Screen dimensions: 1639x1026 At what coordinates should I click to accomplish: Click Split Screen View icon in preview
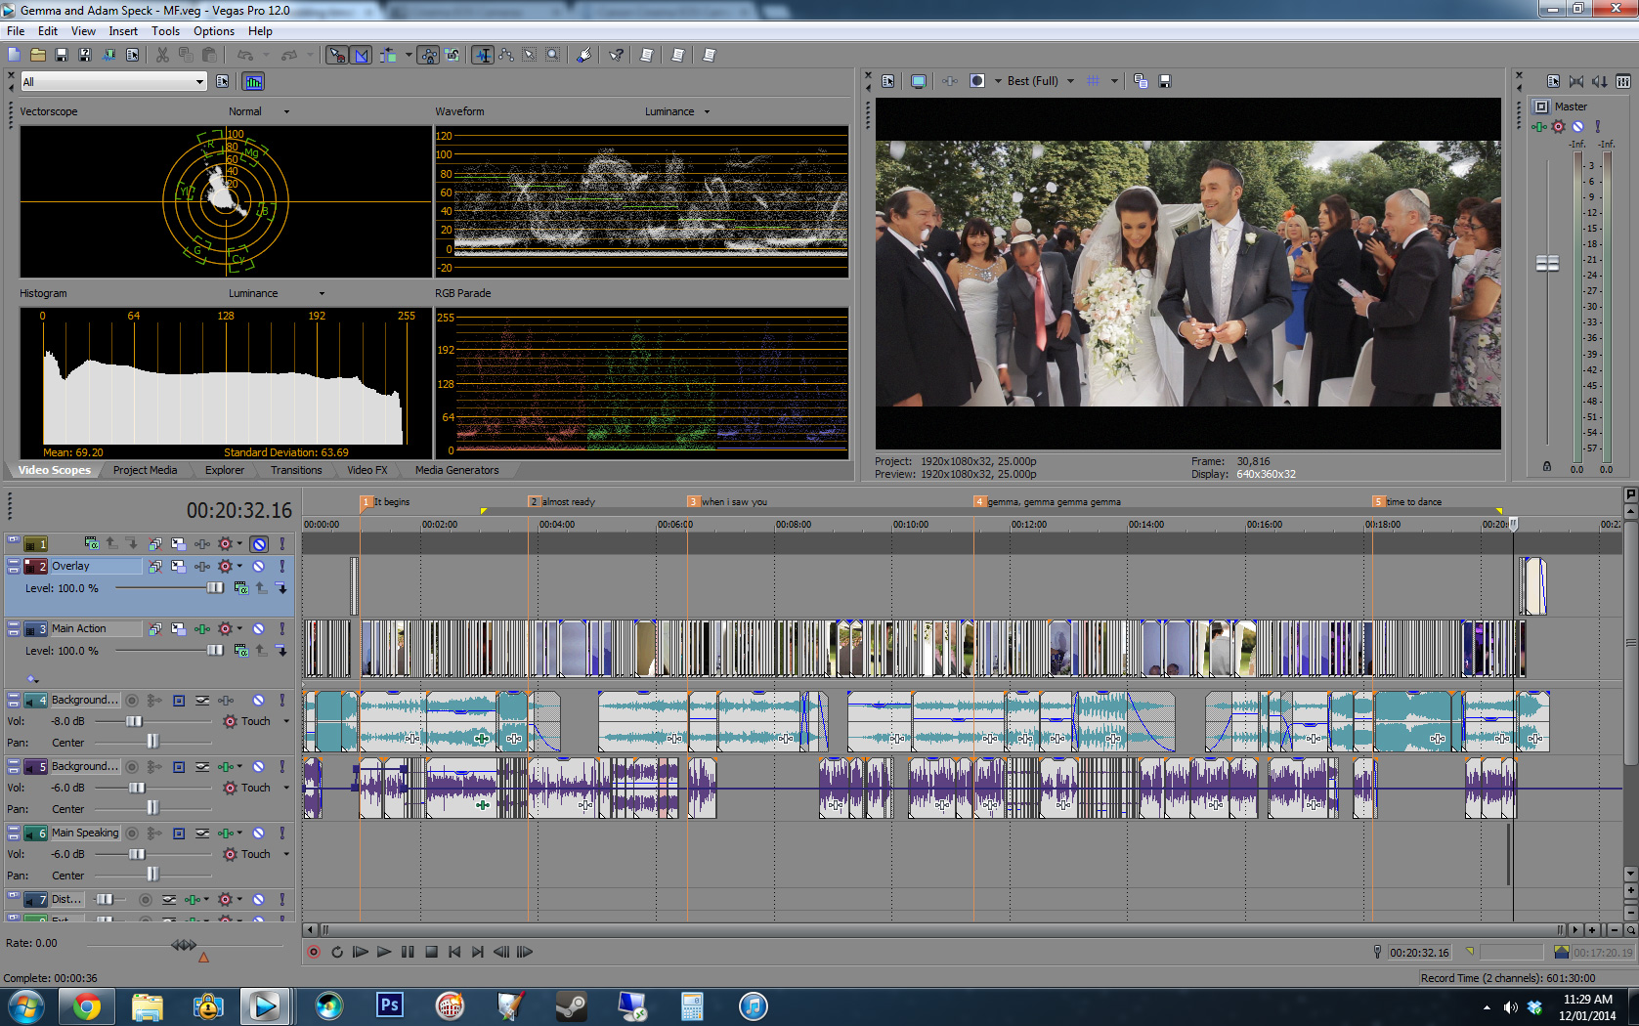[976, 81]
